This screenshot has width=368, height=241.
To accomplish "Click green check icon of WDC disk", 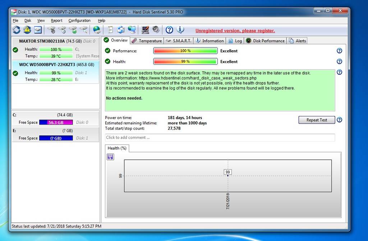I will pos(15,73).
